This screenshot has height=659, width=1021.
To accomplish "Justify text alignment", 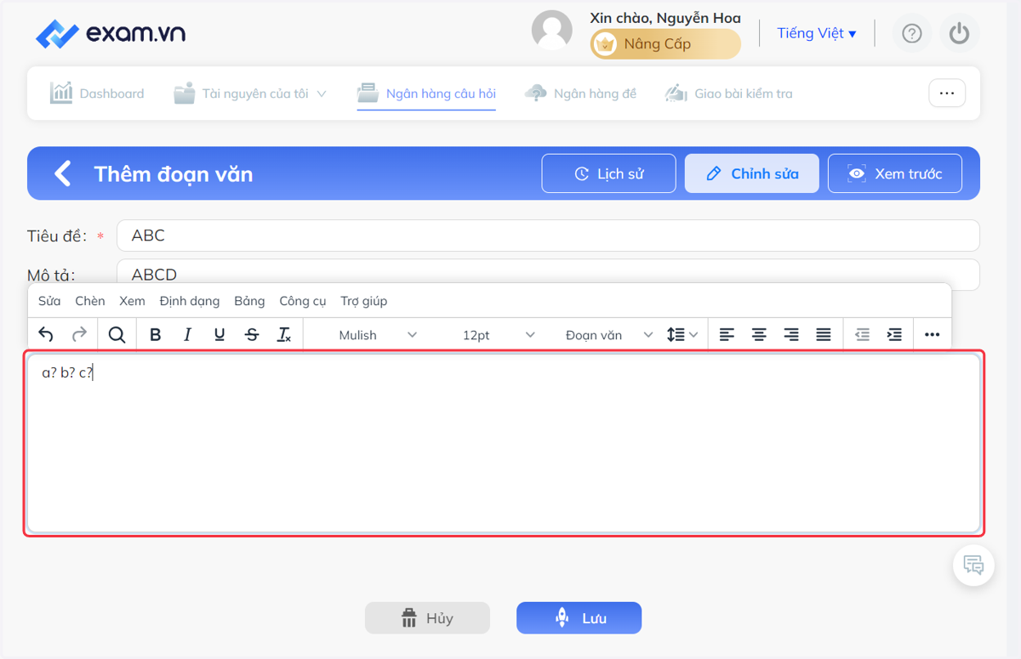I will [824, 335].
